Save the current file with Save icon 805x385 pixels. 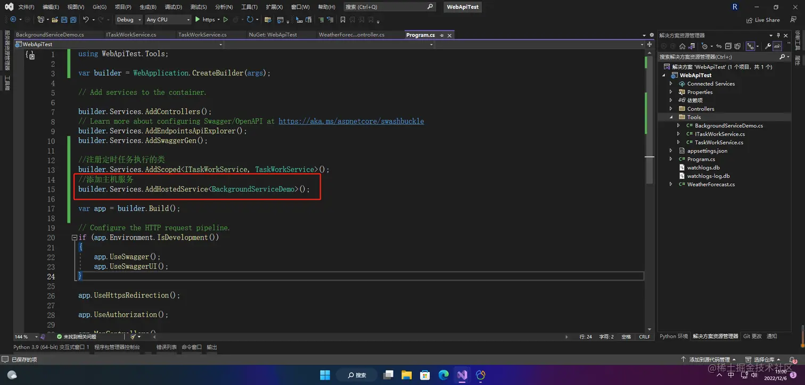click(64, 20)
